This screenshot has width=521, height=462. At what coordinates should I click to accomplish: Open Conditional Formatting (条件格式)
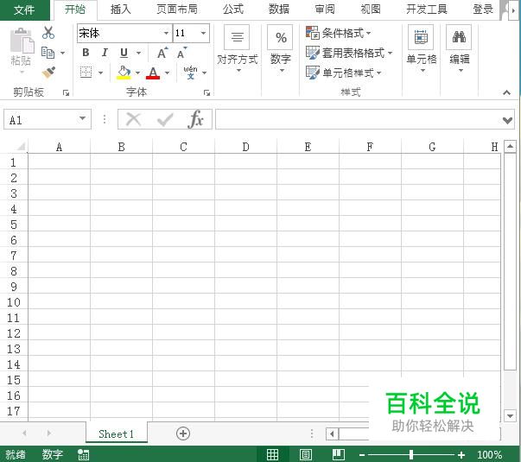338,33
